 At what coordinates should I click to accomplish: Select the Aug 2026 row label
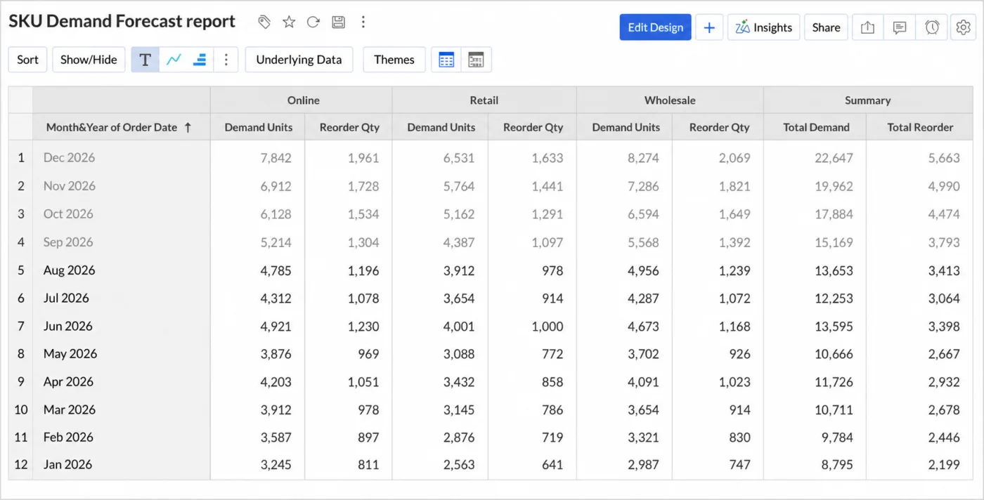coord(69,270)
